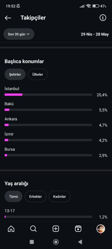Image resolution: width=112 pixels, height=249 pixels.
Task: Tap the 29 Nis - 28 May date range
Action: tap(95, 34)
